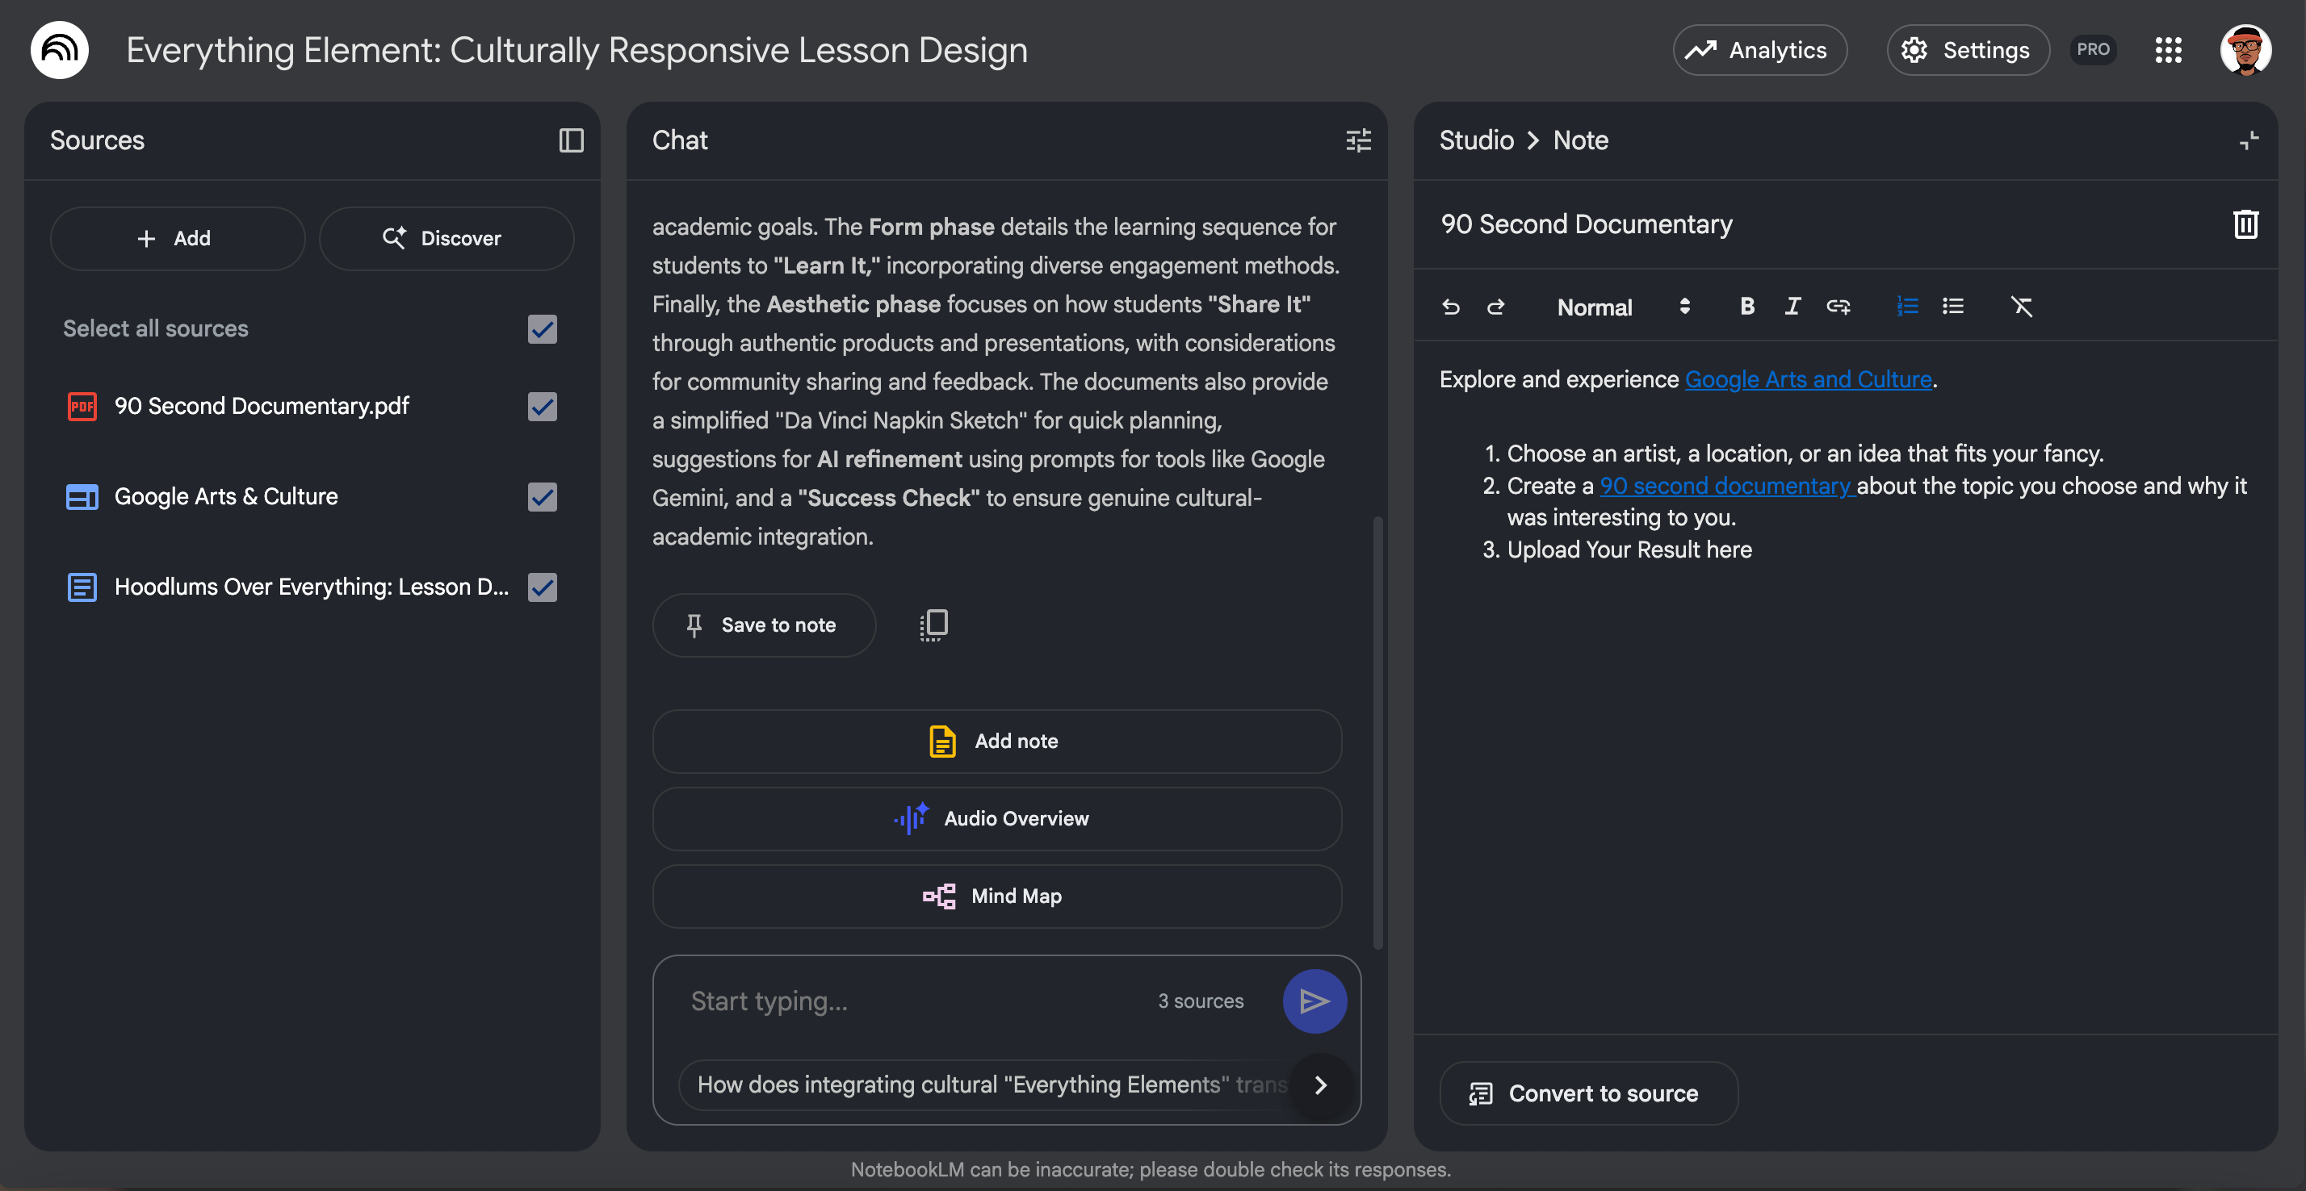2306x1191 pixels.
Task: Show next suggested question with arrow
Action: (x=1320, y=1084)
